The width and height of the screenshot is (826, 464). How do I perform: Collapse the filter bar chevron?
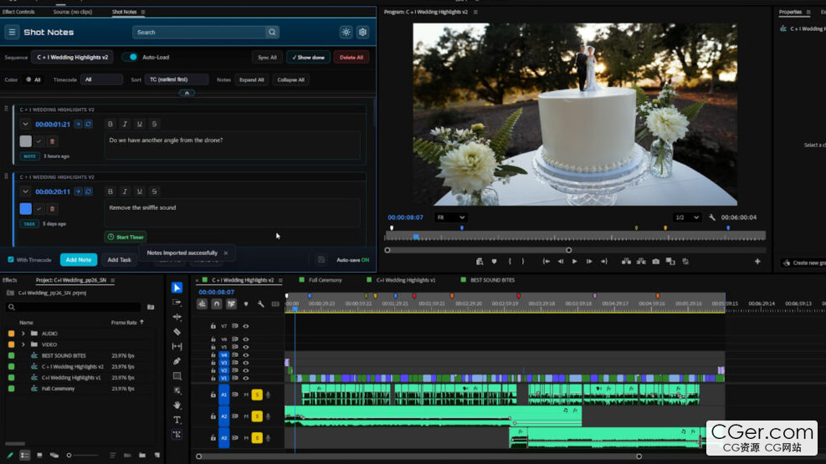click(x=187, y=93)
